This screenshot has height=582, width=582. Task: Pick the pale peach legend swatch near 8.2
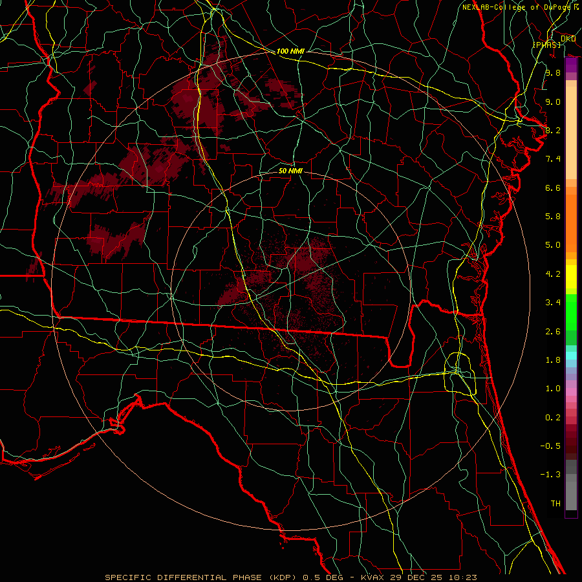(571, 133)
